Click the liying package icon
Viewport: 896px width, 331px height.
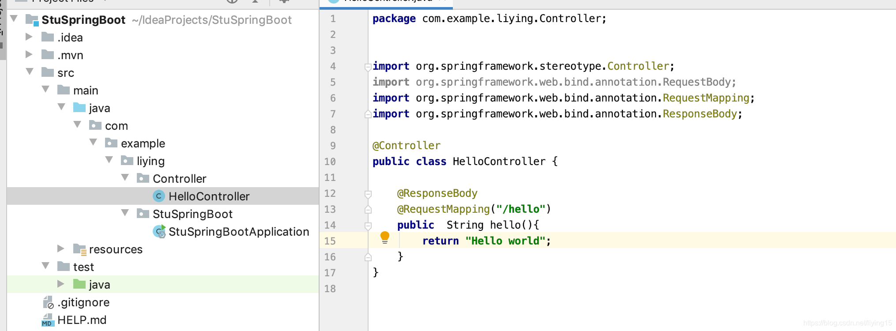(127, 160)
